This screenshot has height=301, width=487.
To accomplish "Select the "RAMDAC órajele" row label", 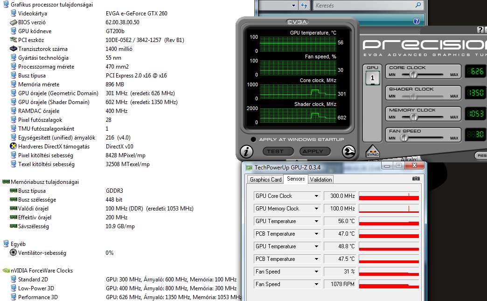I will [39, 111].
